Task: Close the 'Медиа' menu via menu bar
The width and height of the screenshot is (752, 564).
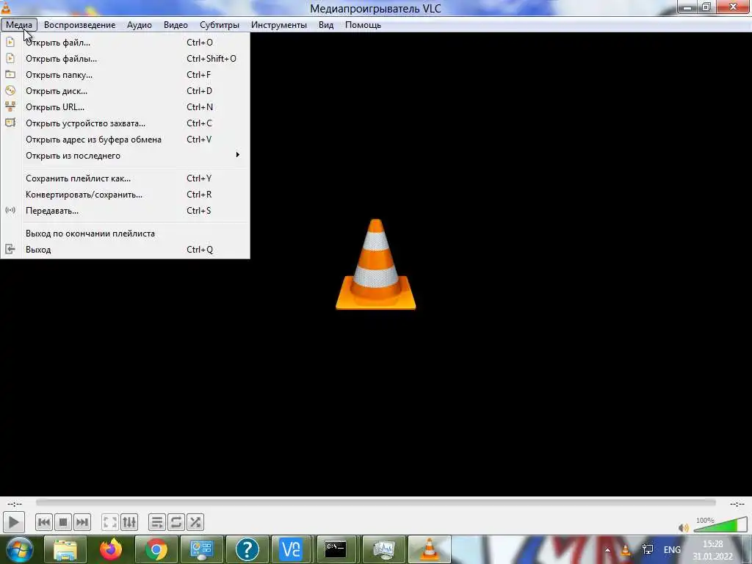Action: click(x=19, y=25)
